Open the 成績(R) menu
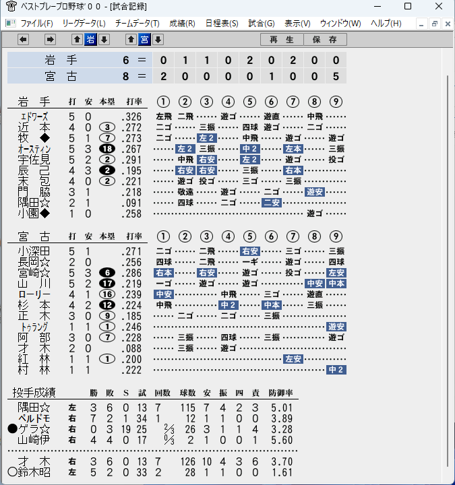455x485 pixels. pyautogui.click(x=182, y=24)
